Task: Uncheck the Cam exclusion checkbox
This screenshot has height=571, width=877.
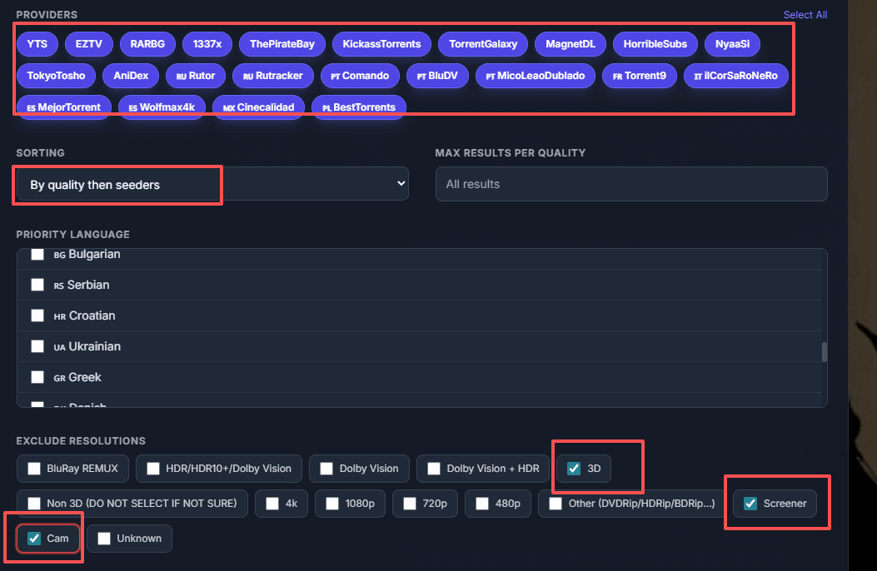Action: (34, 539)
